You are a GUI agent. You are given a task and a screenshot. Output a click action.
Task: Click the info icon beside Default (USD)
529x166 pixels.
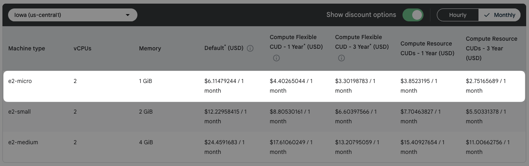click(x=250, y=48)
